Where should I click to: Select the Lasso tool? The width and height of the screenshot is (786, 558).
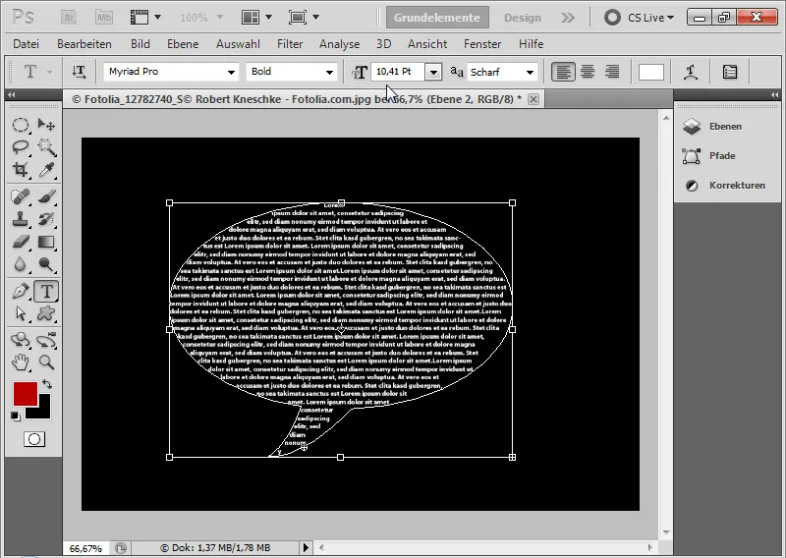click(21, 147)
